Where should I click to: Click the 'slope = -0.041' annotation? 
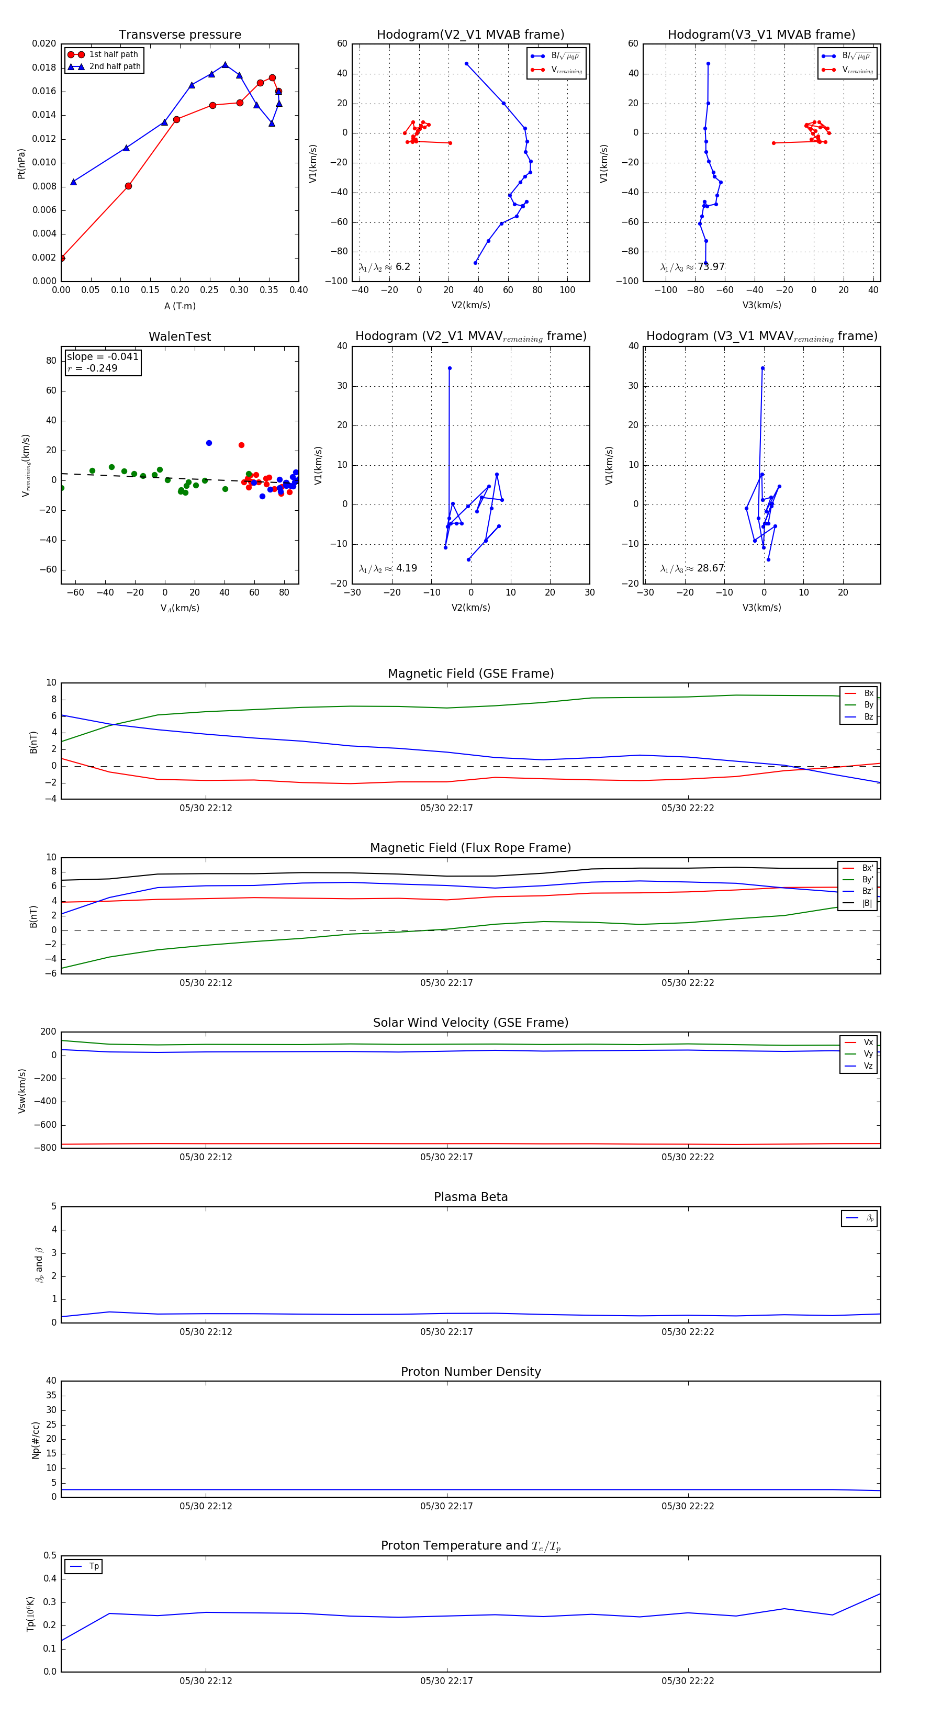tap(103, 357)
